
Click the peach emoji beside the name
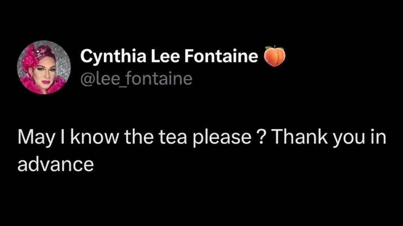click(275, 56)
